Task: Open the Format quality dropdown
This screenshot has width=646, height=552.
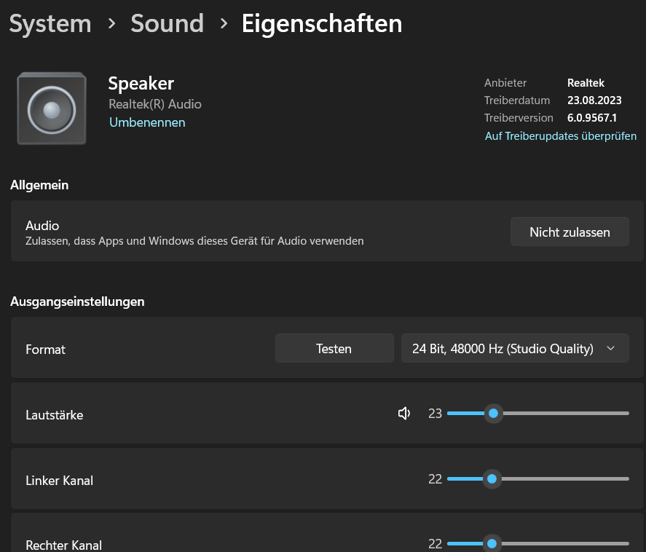Action: coord(514,349)
